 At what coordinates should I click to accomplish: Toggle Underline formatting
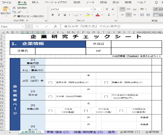click(65, 15)
